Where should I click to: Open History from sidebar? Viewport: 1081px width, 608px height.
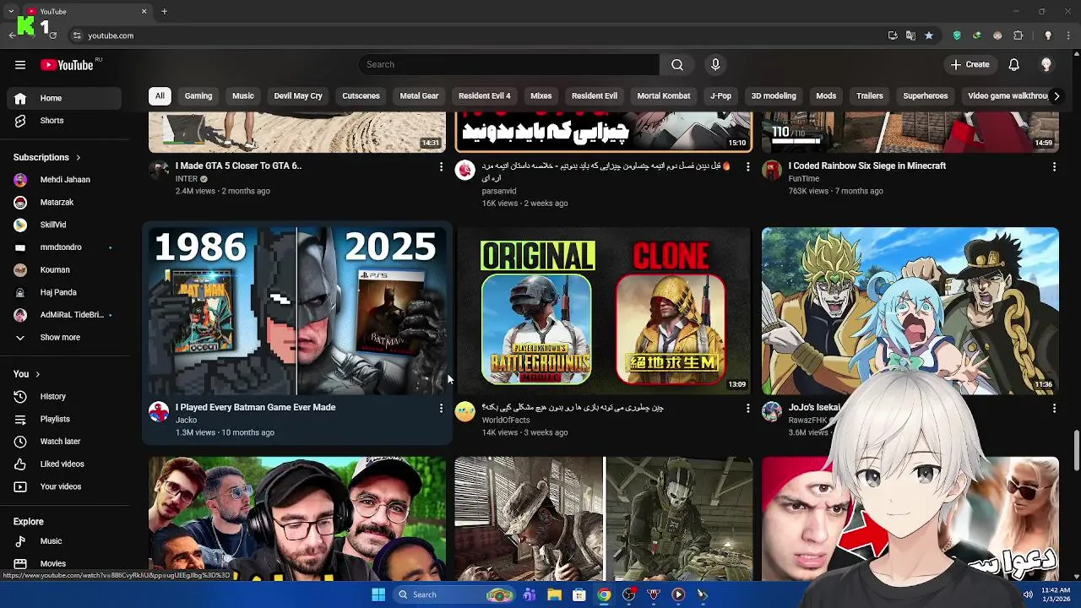click(64, 397)
